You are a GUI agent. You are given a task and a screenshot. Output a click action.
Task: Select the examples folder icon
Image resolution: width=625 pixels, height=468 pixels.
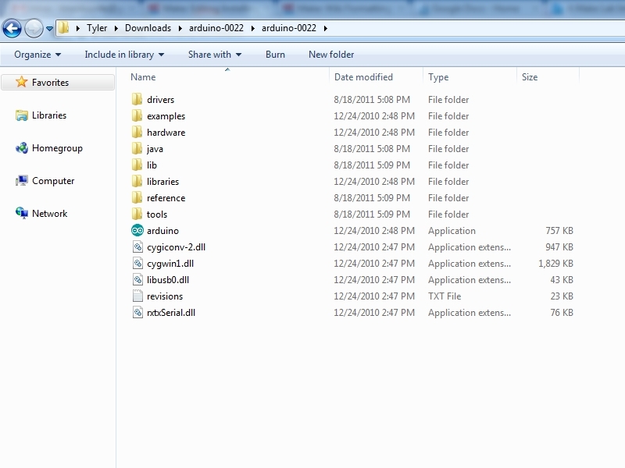click(137, 115)
